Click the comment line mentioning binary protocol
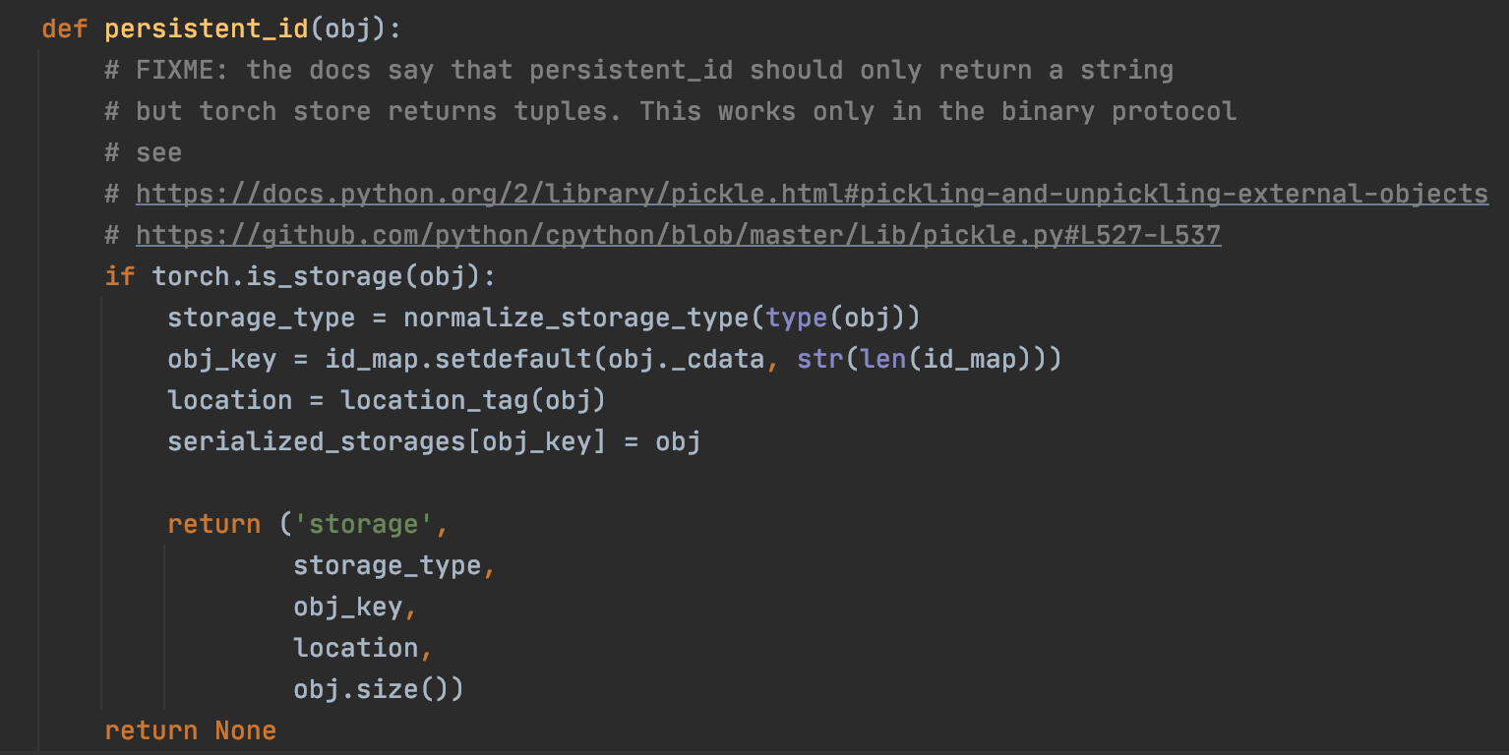1509x755 pixels. 671,111
